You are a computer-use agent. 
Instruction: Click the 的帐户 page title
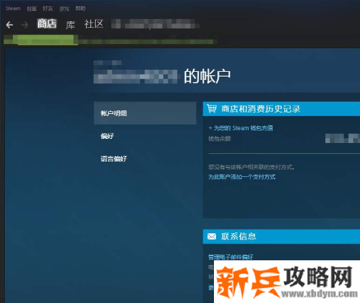click(x=207, y=77)
